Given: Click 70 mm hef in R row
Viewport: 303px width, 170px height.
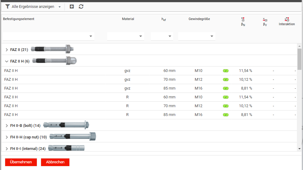Looking at the screenshot, I should (x=169, y=106).
